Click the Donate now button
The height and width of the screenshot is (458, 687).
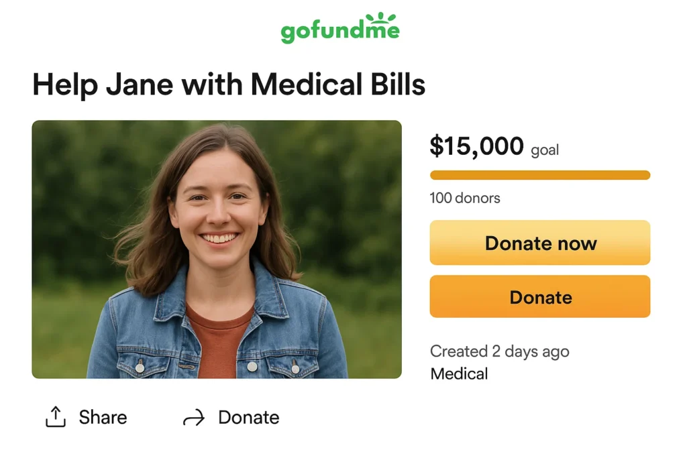[539, 243]
